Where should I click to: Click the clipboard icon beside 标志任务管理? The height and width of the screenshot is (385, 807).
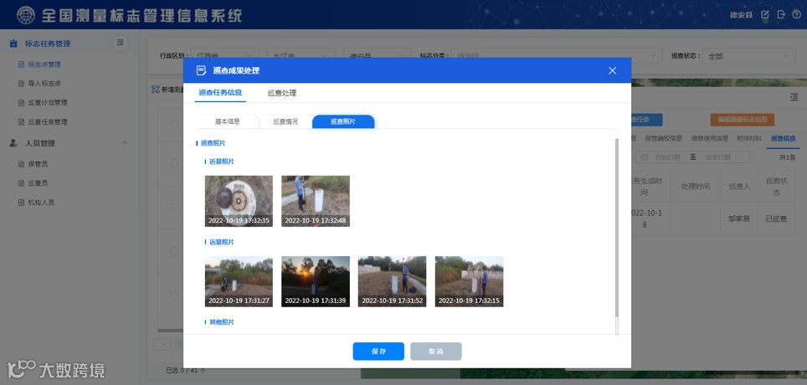click(14, 44)
